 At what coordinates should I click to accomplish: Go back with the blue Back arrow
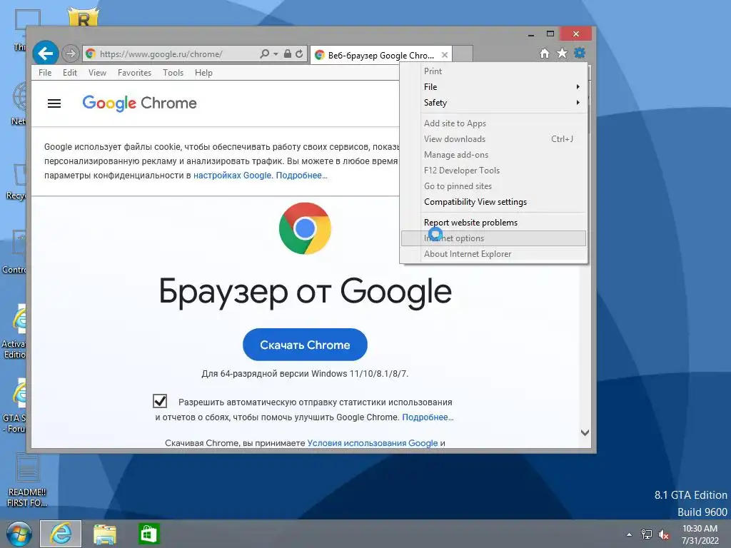(x=45, y=54)
